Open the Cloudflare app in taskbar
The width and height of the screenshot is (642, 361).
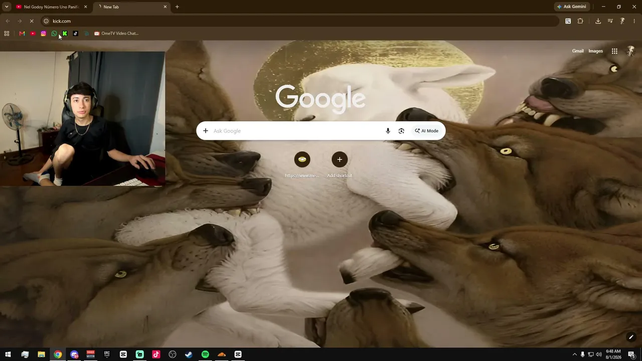point(222,354)
